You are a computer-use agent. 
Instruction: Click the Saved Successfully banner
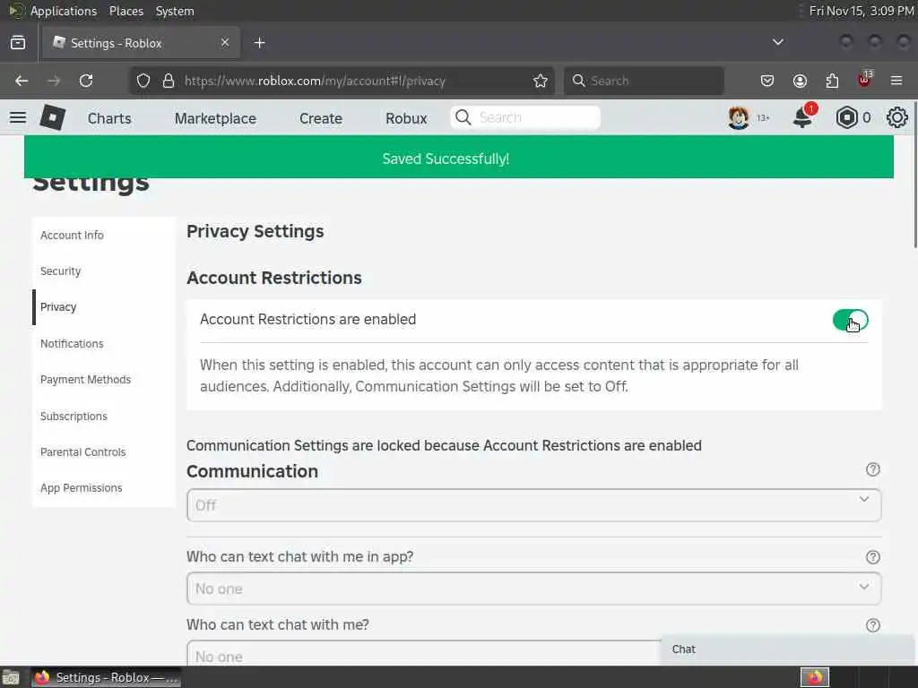pyautogui.click(x=458, y=158)
